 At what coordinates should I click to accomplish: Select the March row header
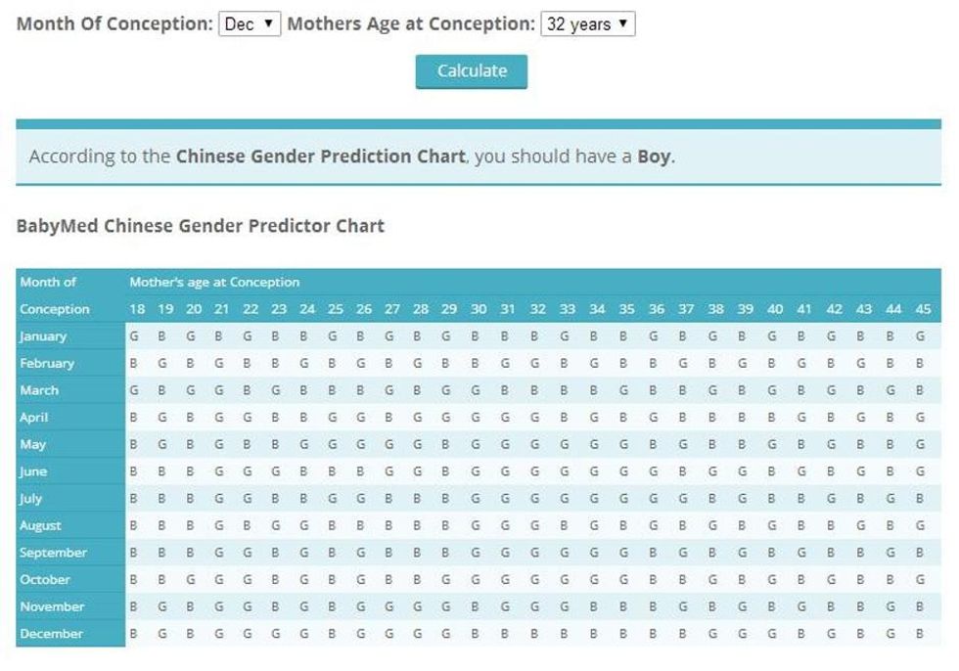pyautogui.click(x=39, y=390)
